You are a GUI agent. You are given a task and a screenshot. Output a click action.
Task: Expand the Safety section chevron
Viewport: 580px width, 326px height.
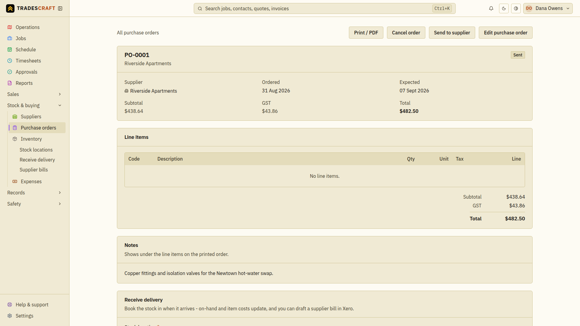click(x=60, y=204)
